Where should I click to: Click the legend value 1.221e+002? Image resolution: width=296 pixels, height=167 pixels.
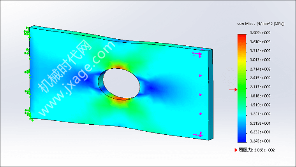click(x=260, y=114)
